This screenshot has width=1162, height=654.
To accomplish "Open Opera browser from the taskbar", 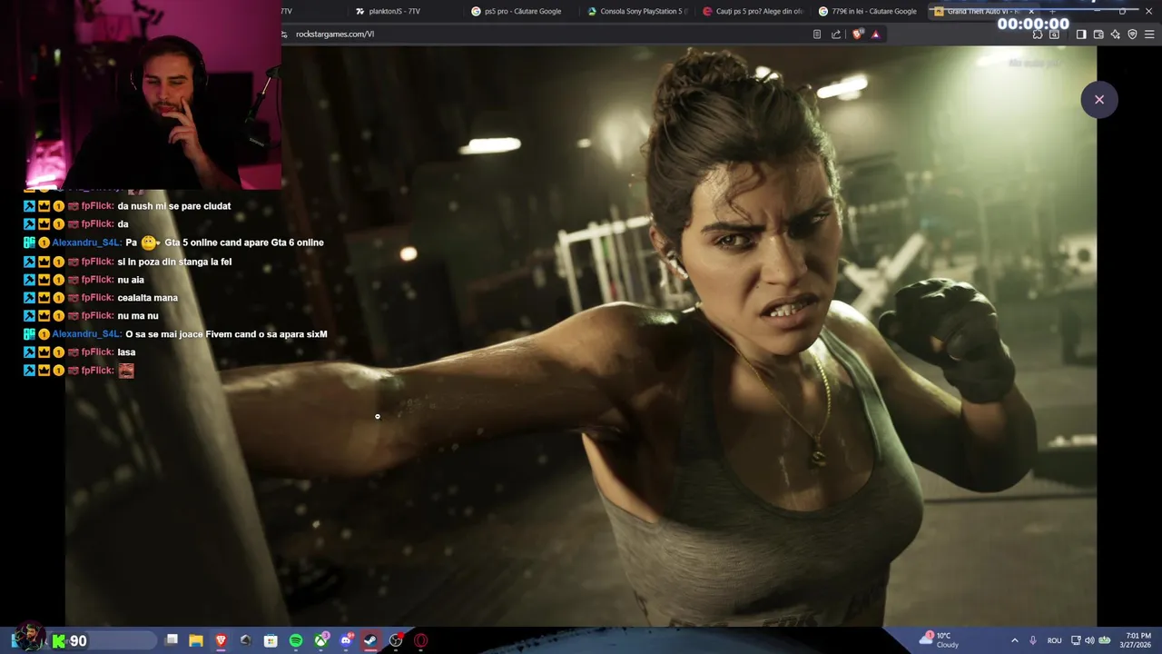I will 421,640.
